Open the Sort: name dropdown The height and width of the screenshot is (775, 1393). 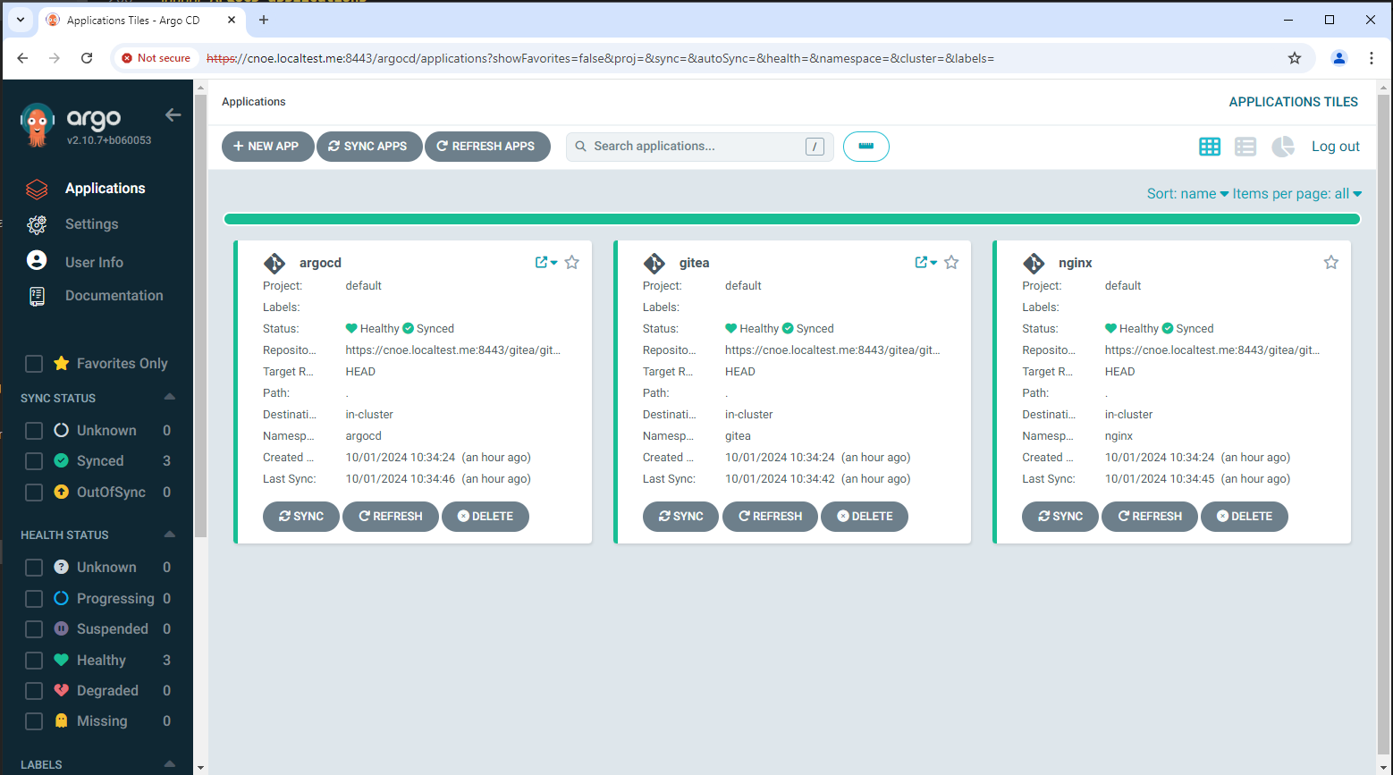click(x=1186, y=194)
